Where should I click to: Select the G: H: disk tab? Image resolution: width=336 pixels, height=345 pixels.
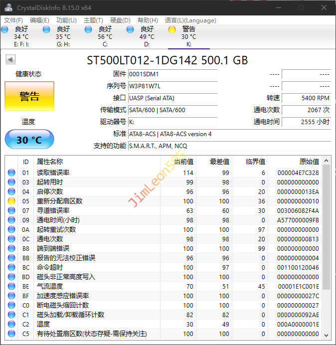coord(63,36)
